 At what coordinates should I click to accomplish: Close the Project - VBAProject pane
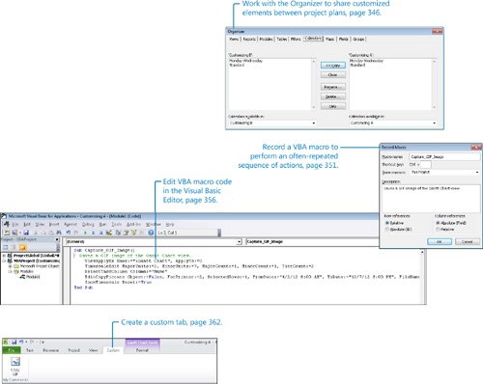pyautogui.click(x=57, y=239)
